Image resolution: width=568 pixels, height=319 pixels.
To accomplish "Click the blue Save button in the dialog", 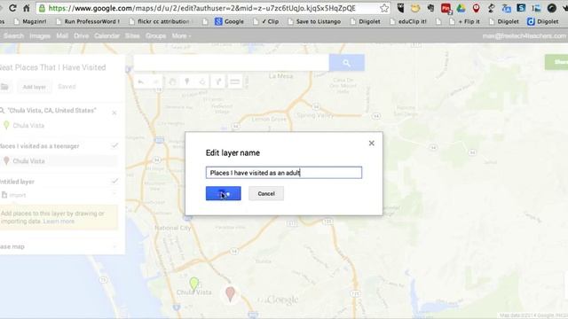I will pyautogui.click(x=223, y=193).
